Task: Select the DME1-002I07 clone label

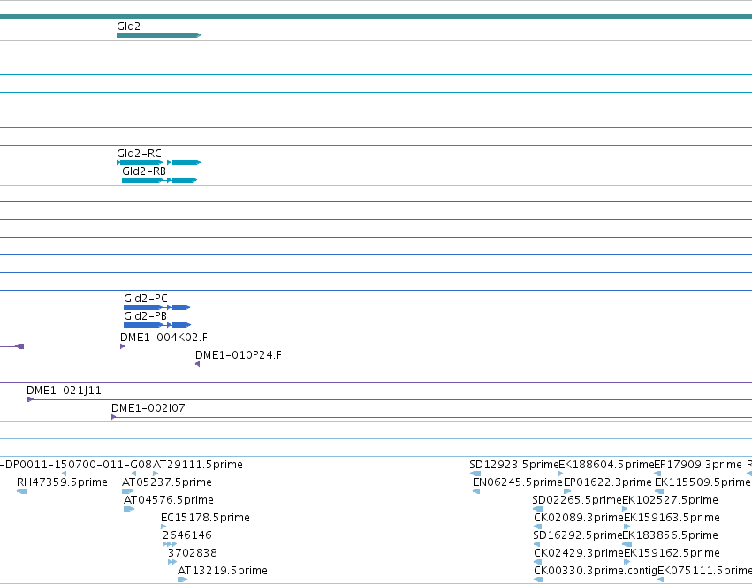Action: [x=148, y=408]
